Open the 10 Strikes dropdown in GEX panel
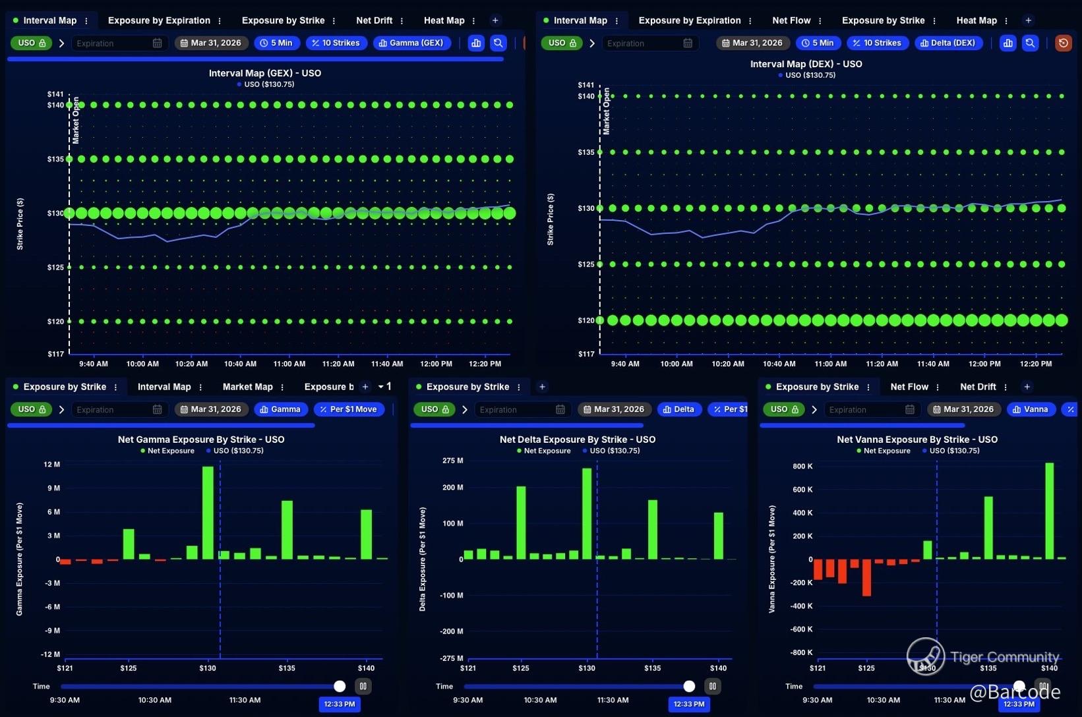The width and height of the screenshot is (1082, 717). pos(336,43)
